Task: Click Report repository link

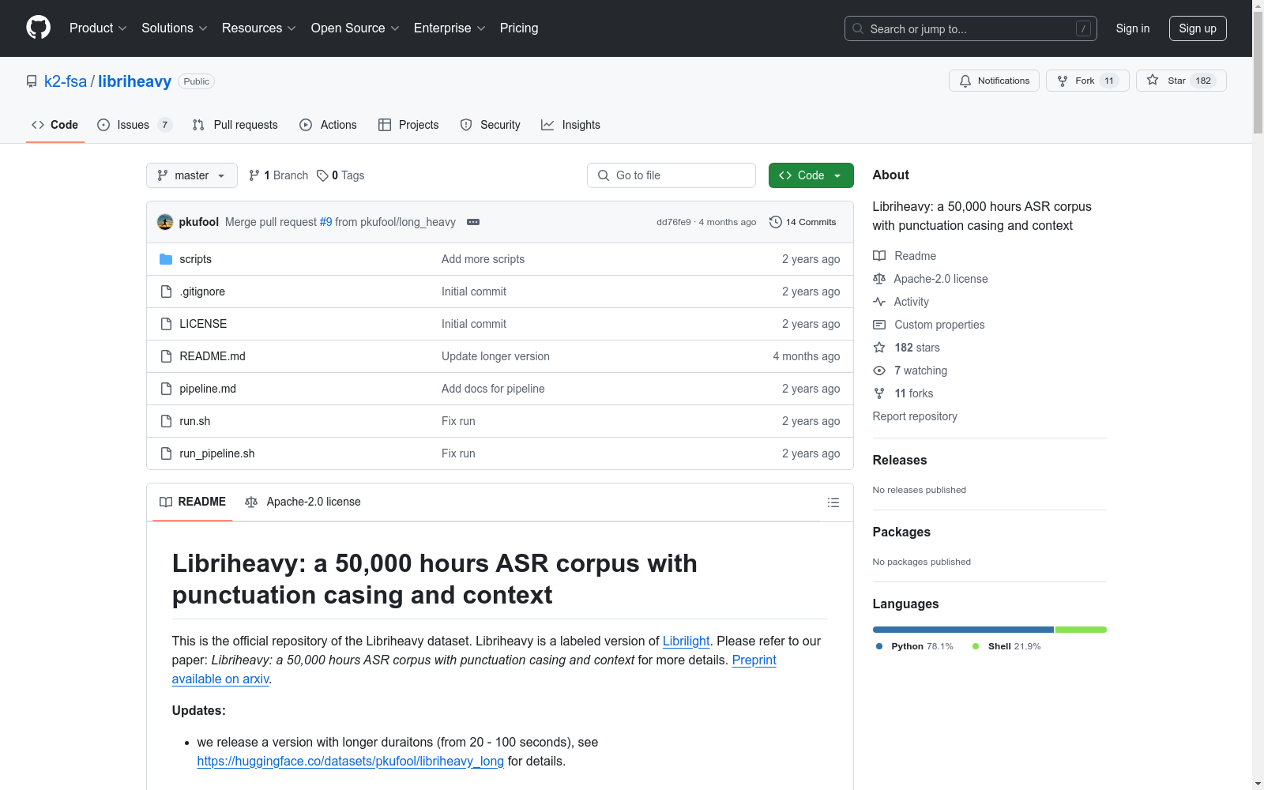Action: [915, 416]
